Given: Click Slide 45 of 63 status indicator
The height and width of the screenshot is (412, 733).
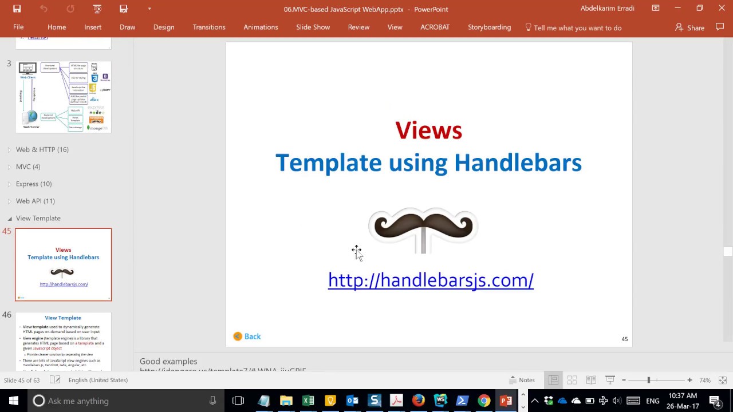Looking at the screenshot, I should pyautogui.click(x=22, y=380).
